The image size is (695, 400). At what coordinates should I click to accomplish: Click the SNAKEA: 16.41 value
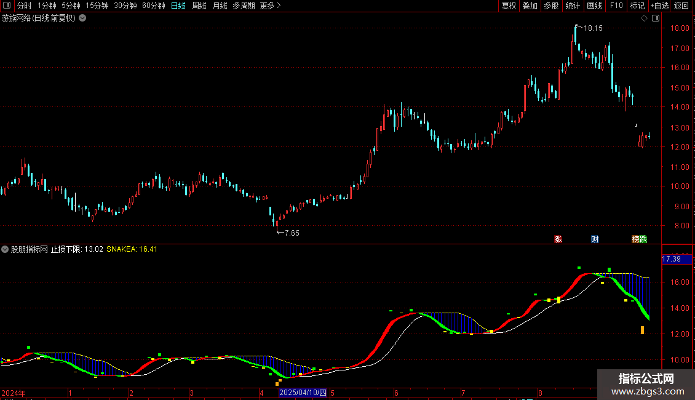[x=132, y=249]
